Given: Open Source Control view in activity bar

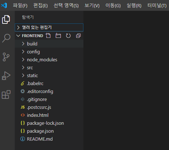Looking at the screenshot, I should pos(6,57).
